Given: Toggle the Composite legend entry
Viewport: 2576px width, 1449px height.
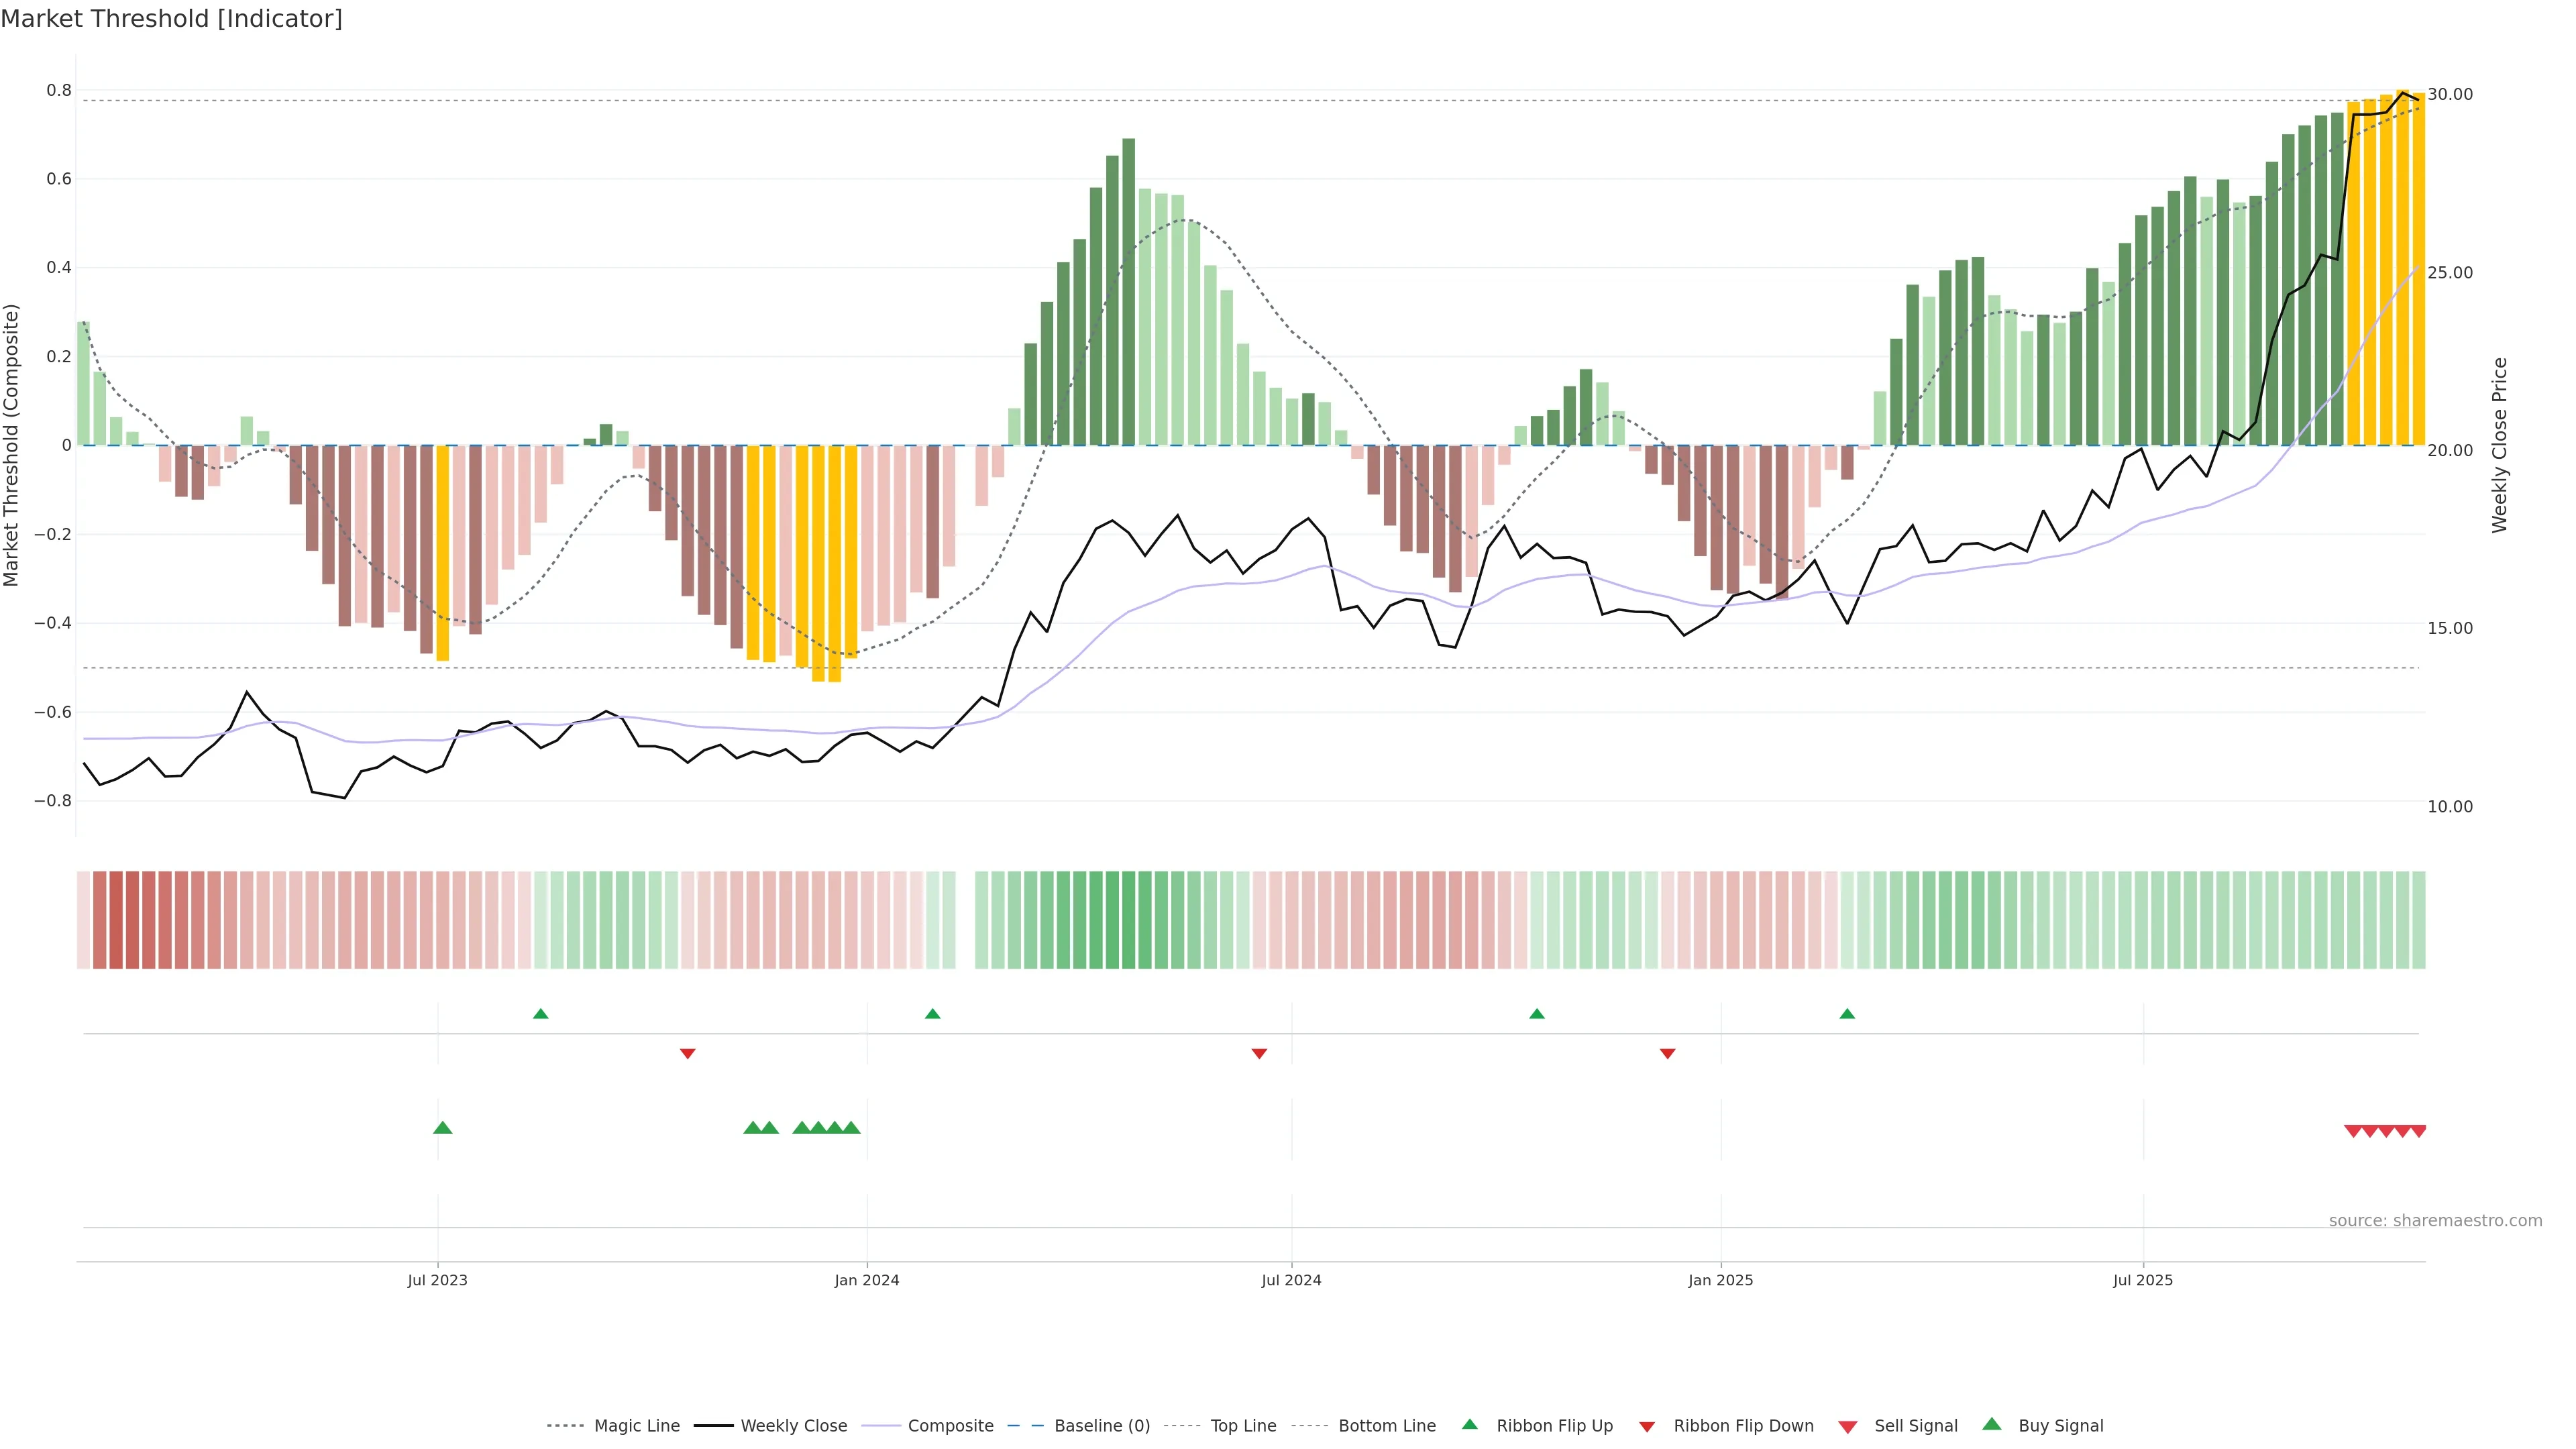Looking at the screenshot, I should tap(950, 1426).
